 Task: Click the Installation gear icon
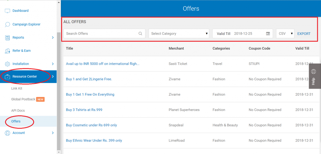click(8, 64)
